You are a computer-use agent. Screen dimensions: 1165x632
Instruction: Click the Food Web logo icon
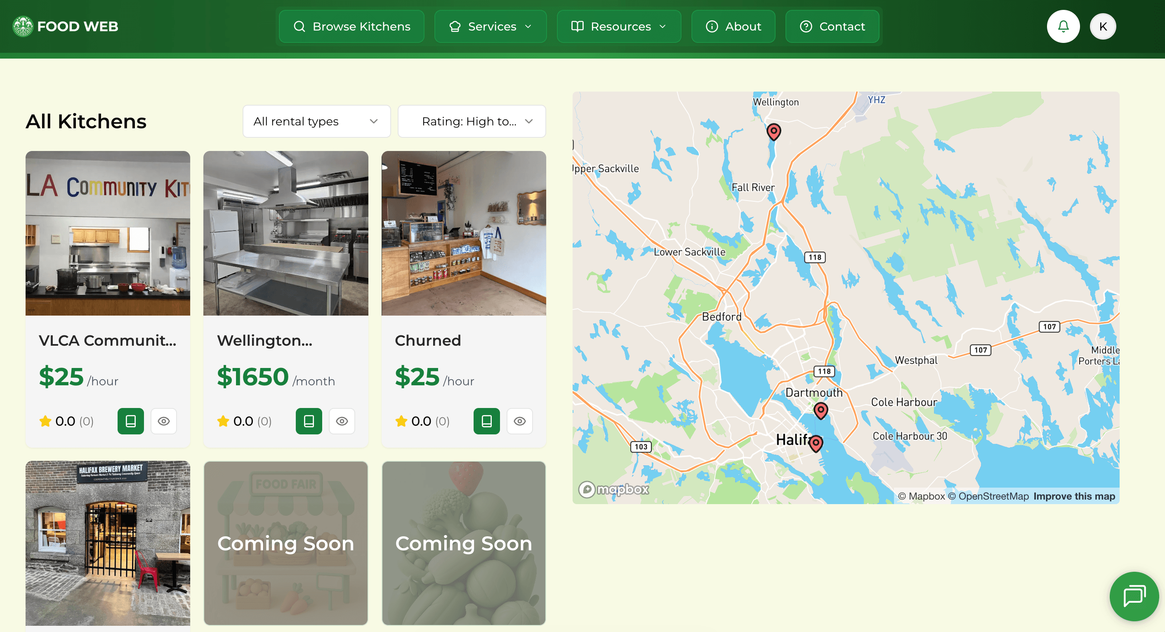23,26
